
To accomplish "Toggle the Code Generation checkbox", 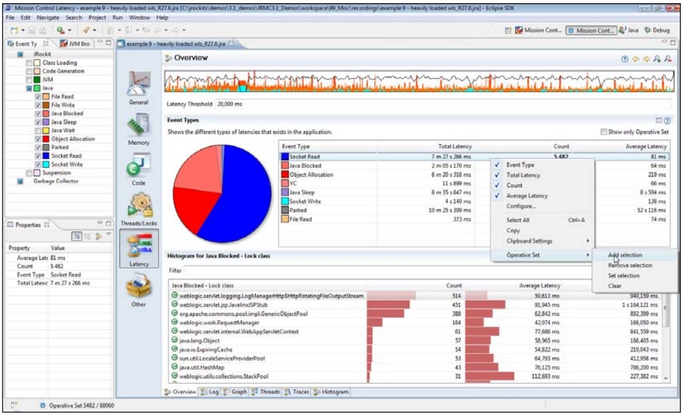I will 29,71.
